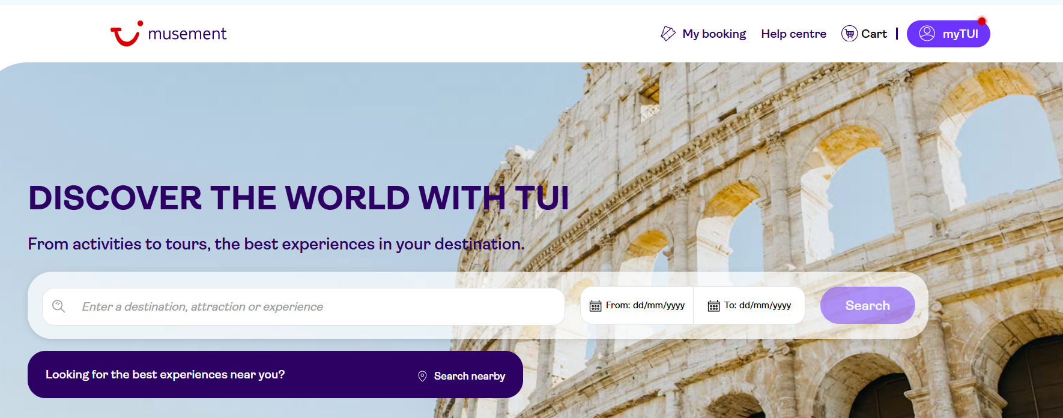Click the user avatar icon in myTUI
Screen dimensions: 1063x418
927,34
